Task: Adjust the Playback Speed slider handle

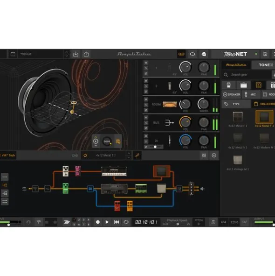Action: 178,224
